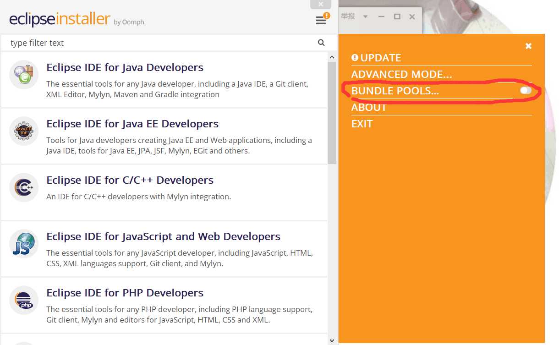Click the JavaScript JS globe icon

point(24,244)
